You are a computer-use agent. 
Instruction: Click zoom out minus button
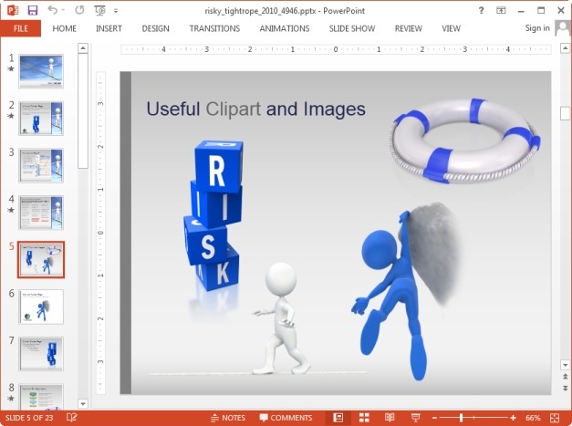tap(434, 418)
